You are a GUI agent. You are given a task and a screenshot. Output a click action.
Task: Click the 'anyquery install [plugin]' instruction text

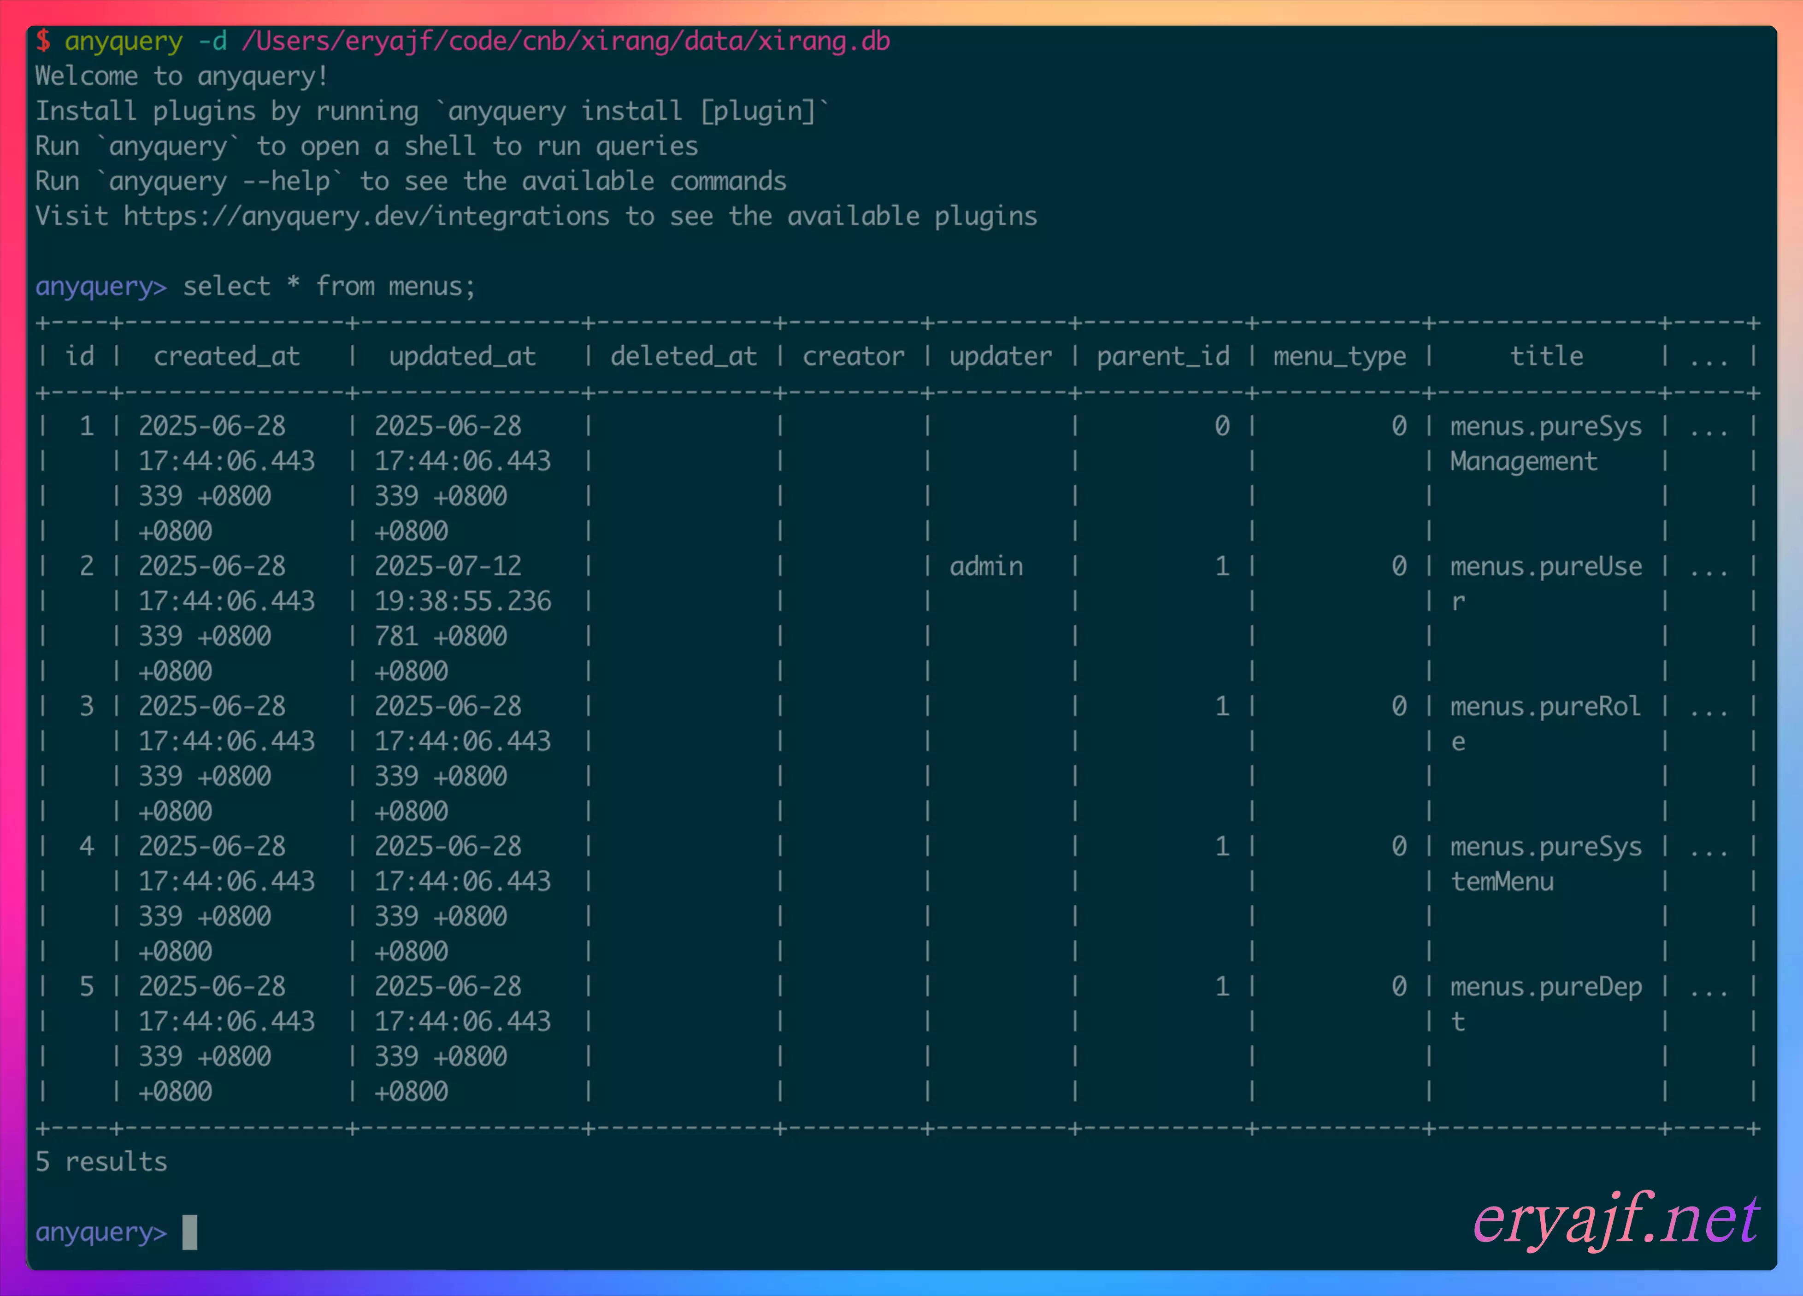coord(632,112)
